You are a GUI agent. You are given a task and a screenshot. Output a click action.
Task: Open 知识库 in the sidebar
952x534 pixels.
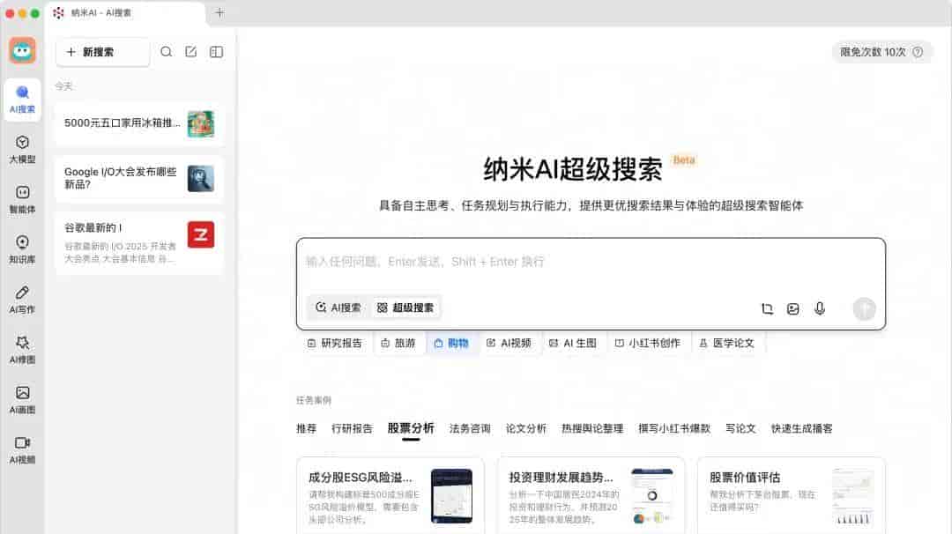pos(22,249)
